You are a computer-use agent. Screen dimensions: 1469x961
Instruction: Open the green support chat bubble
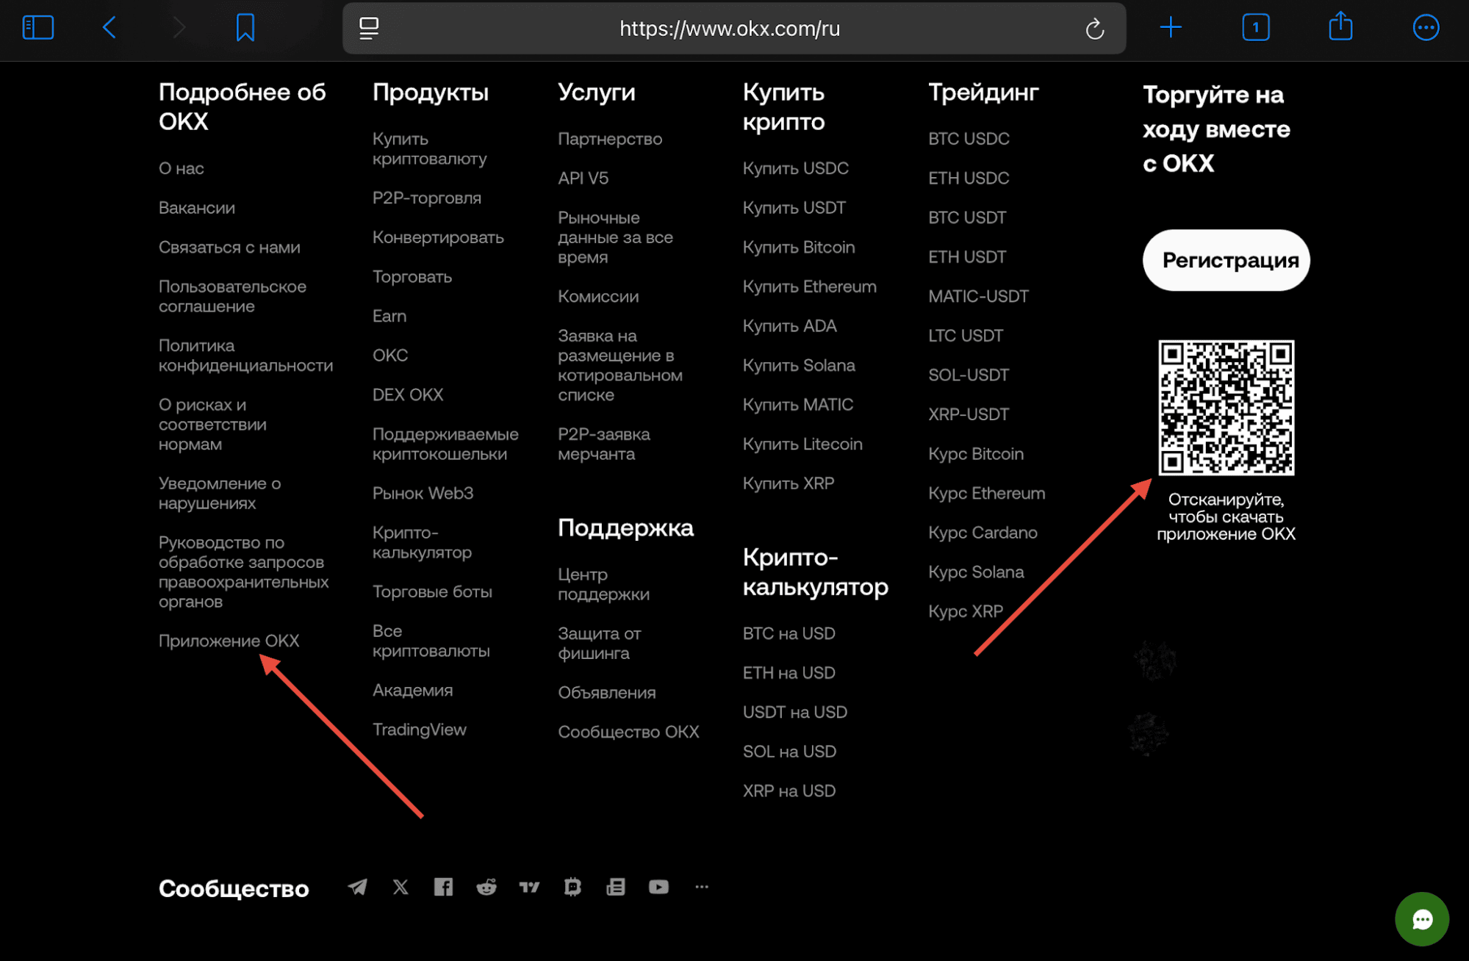(1421, 918)
